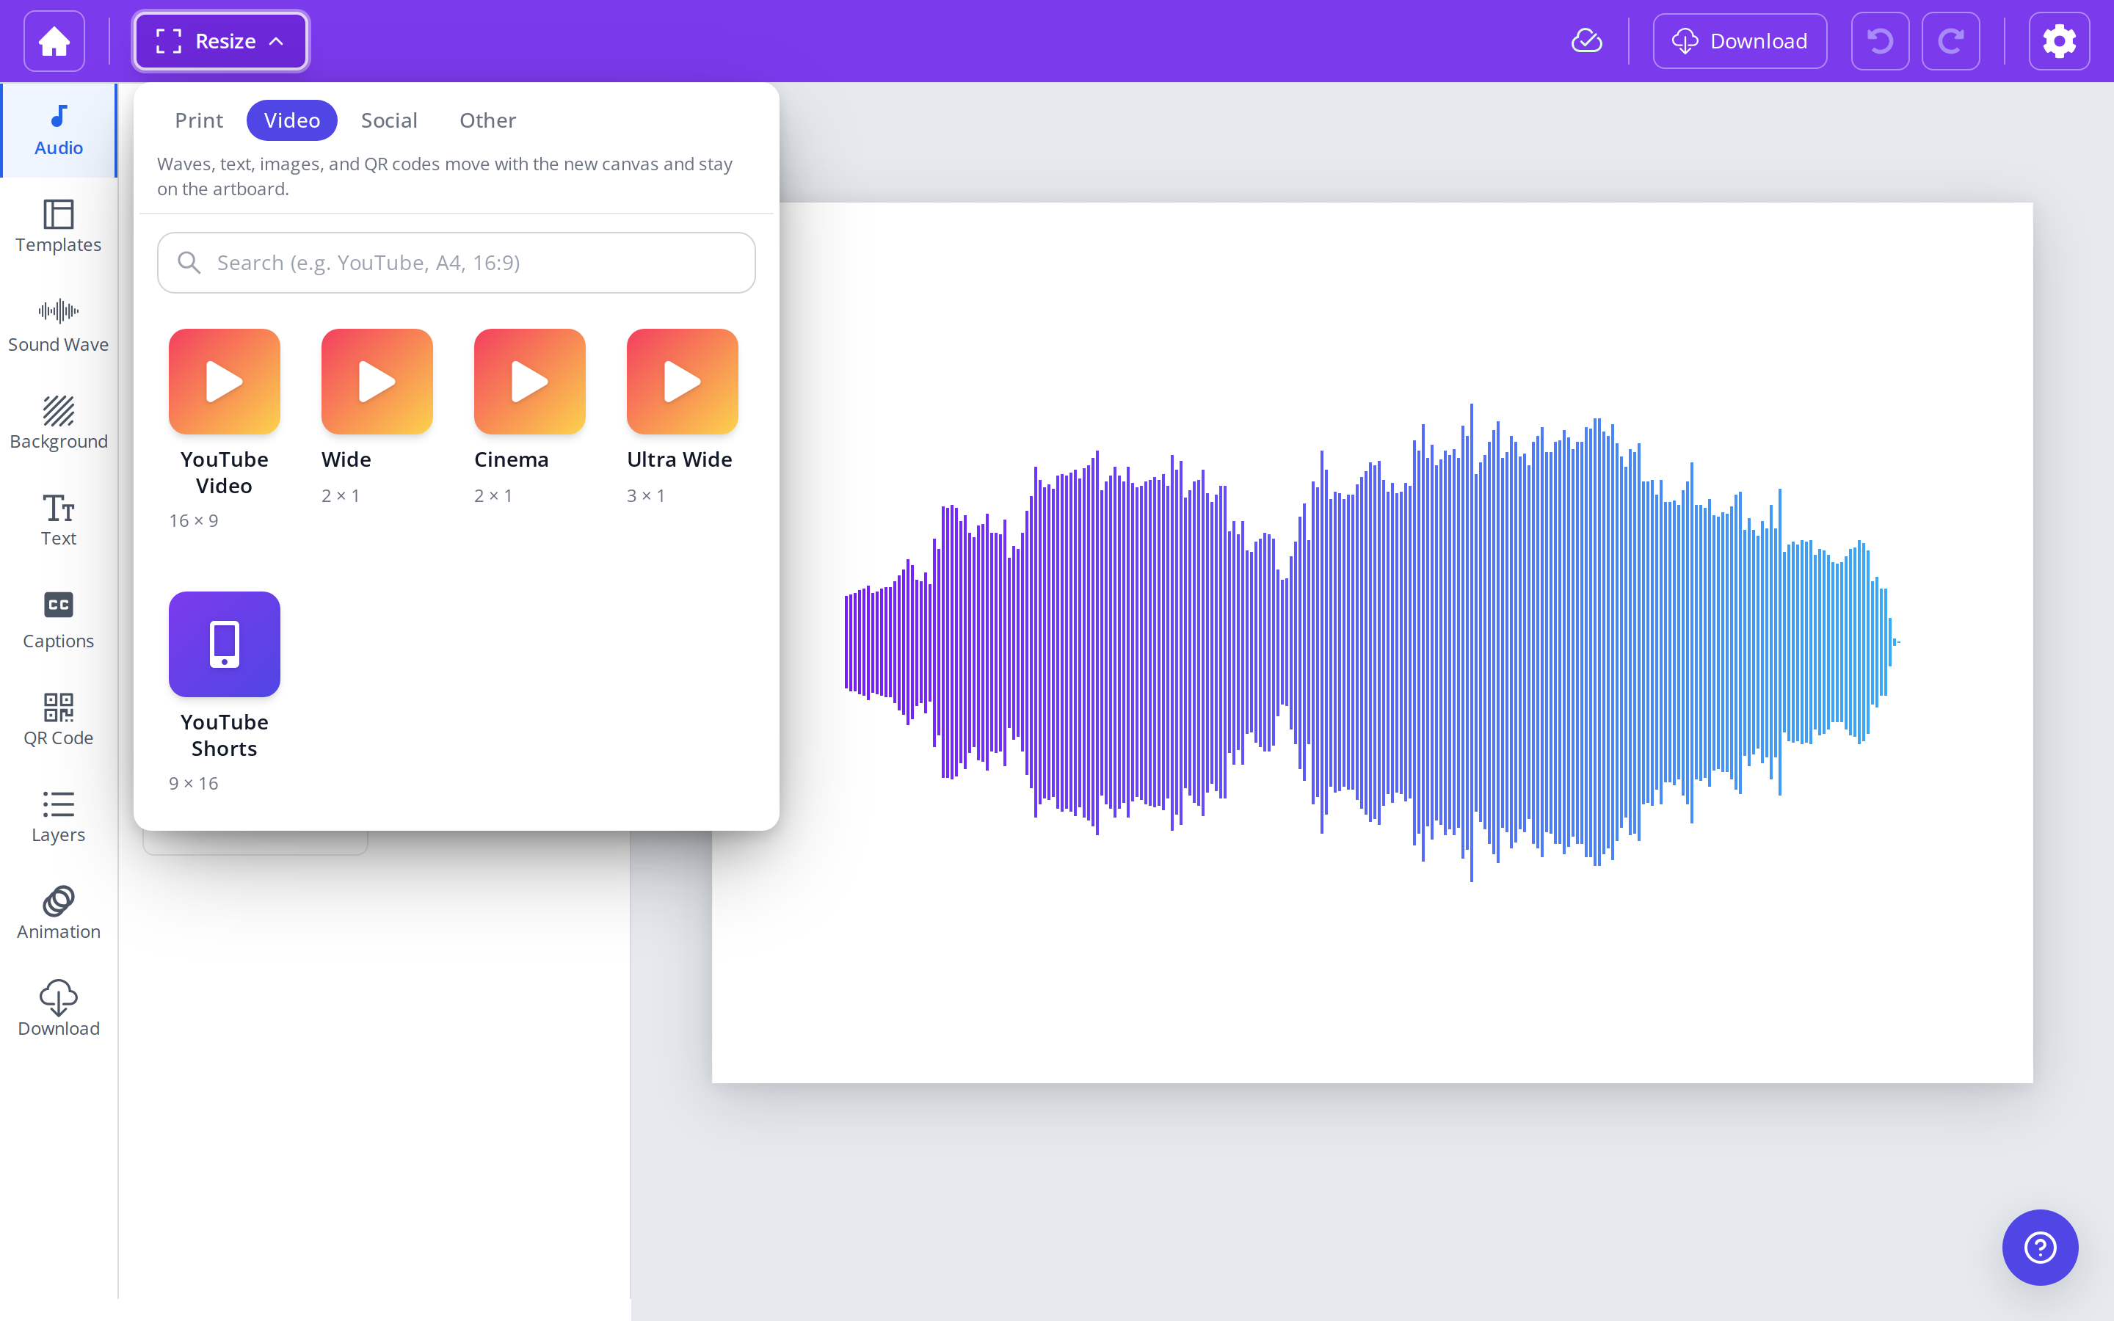Open the Animation panel
This screenshot has width=2114, height=1321.
click(x=59, y=913)
